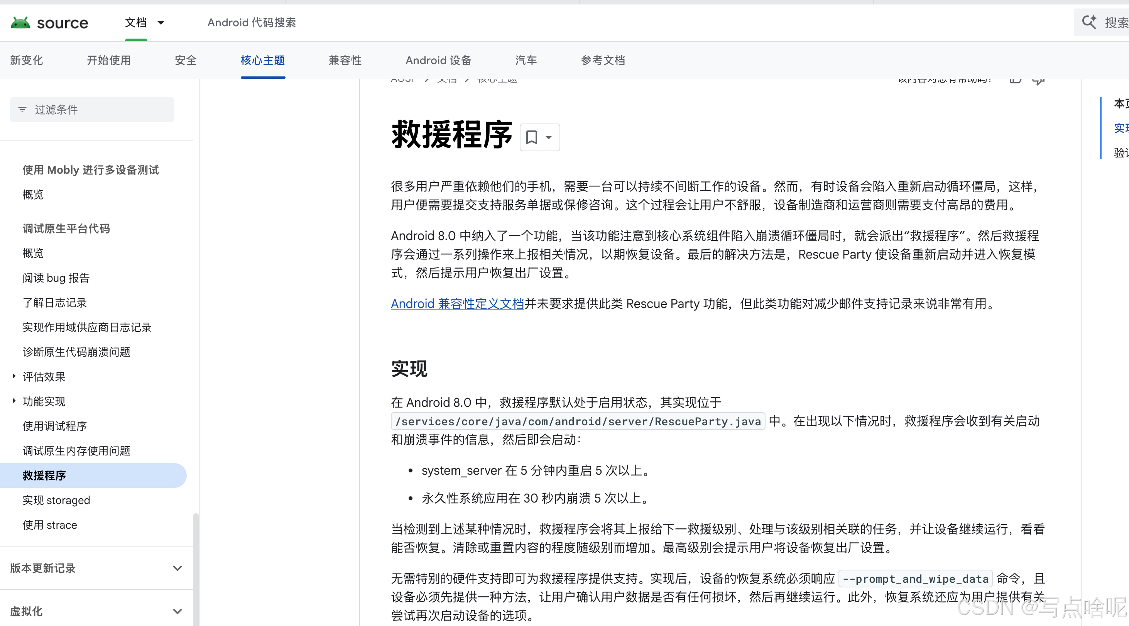Open the Android 代码搜索 link
This screenshot has height=626, width=1129.
point(252,22)
